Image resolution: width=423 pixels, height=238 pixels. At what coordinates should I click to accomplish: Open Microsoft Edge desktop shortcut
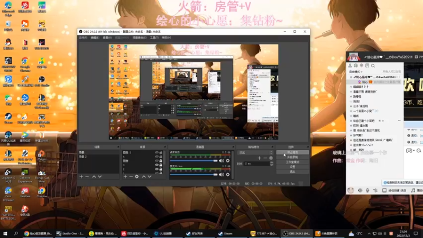[8, 8]
